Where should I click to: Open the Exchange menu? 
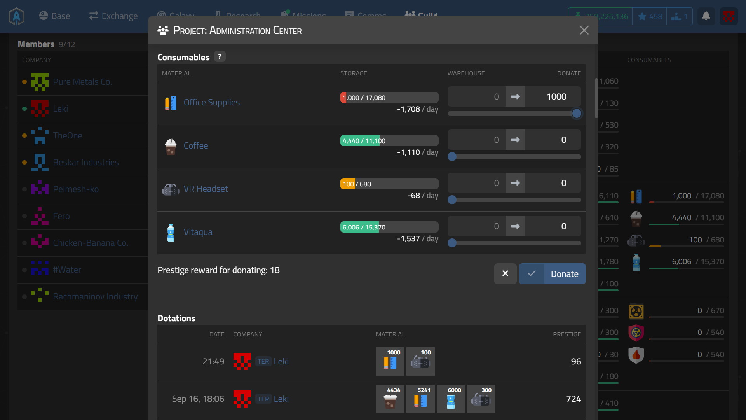[x=113, y=16]
